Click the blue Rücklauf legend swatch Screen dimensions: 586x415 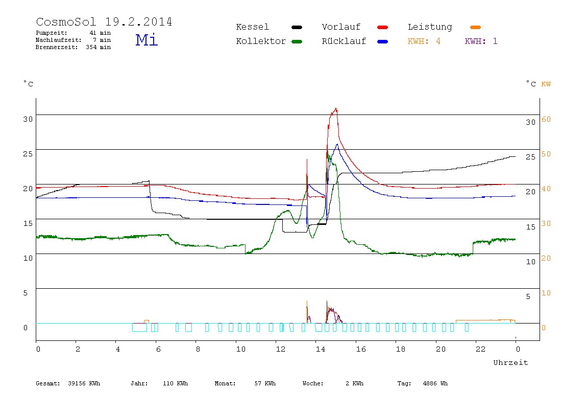[383, 41]
